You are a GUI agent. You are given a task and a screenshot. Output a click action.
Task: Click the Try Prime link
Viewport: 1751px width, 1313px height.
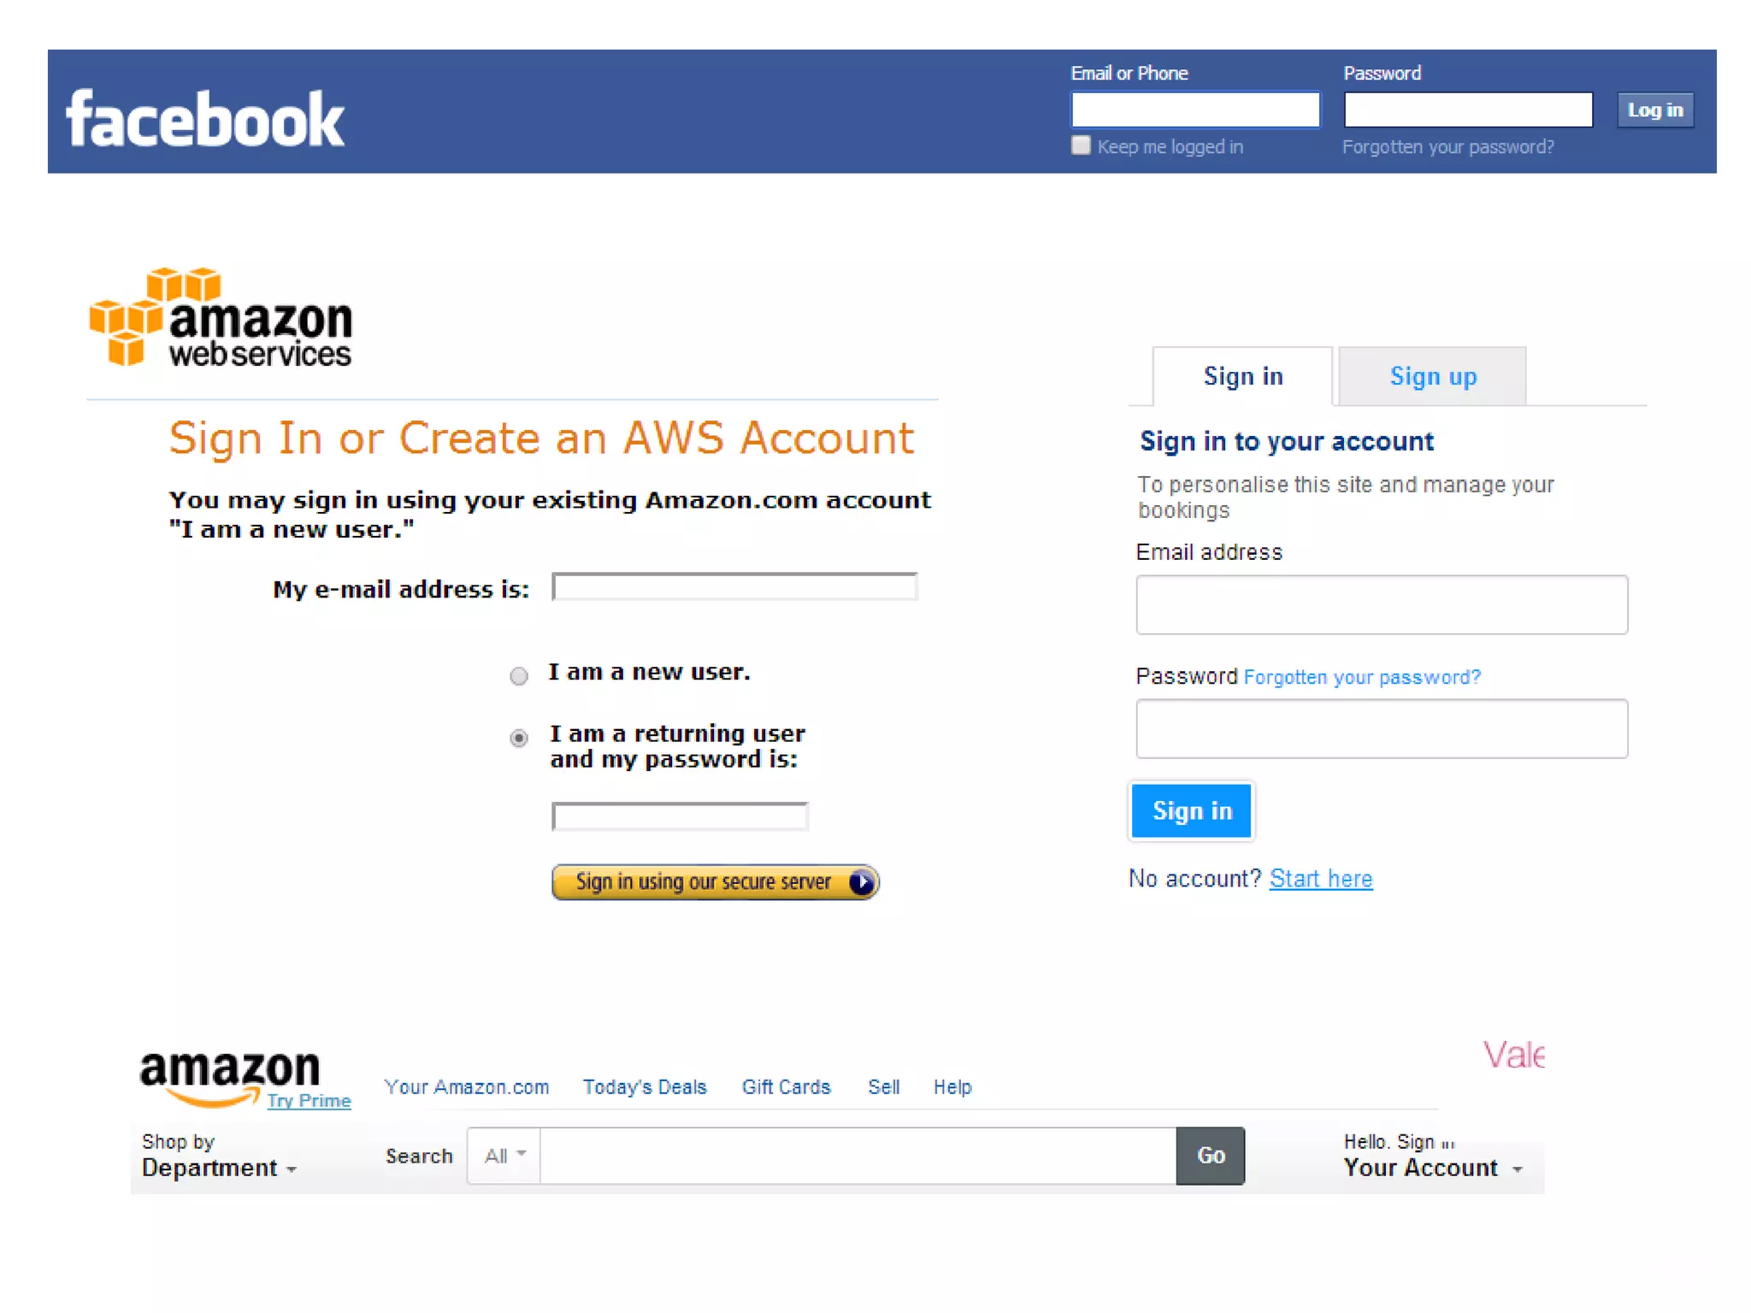(x=309, y=1100)
